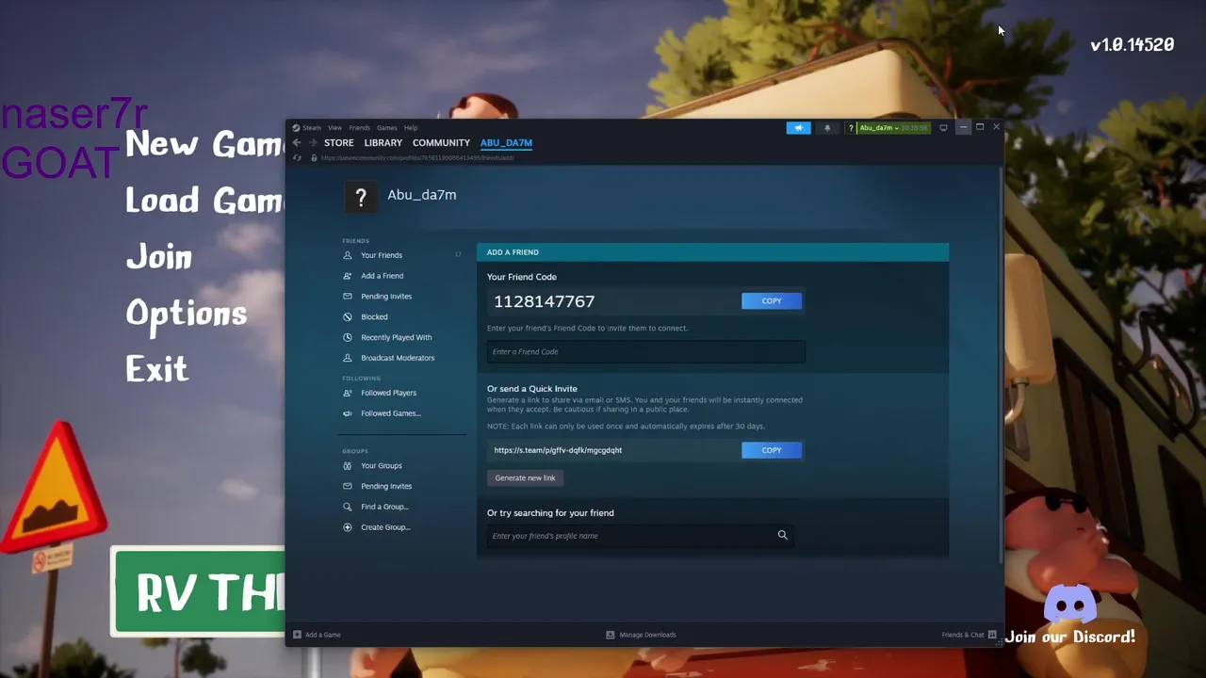Open the Abu_da7m profile name link
The image size is (1206, 678).
click(x=421, y=195)
